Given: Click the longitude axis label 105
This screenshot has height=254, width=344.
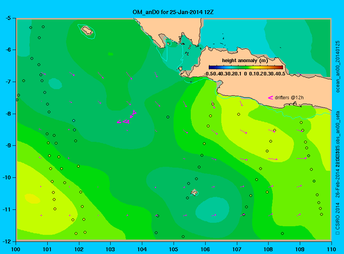Looking at the screenshot, I should pyautogui.click(x=174, y=249).
